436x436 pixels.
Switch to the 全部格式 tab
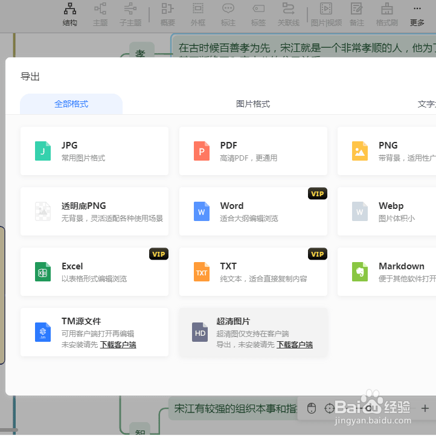click(x=71, y=104)
